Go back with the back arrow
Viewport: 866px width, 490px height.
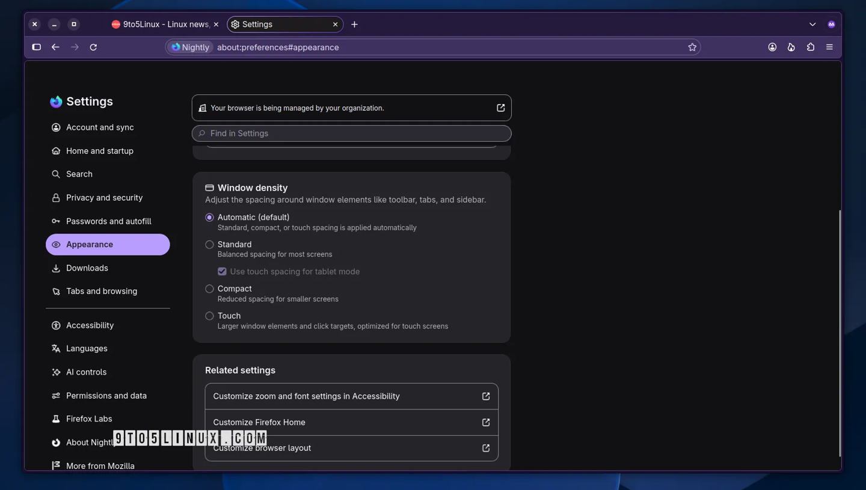pos(55,47)
